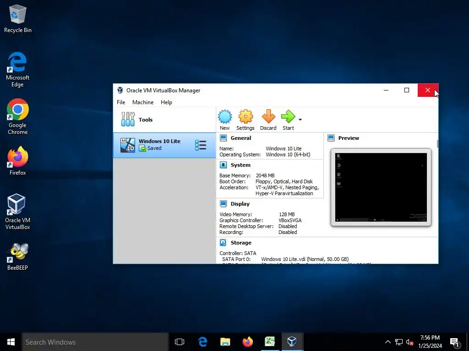Open the Machine menu
This screenshot has width=469, height=351.
click(x=143, y=102)
